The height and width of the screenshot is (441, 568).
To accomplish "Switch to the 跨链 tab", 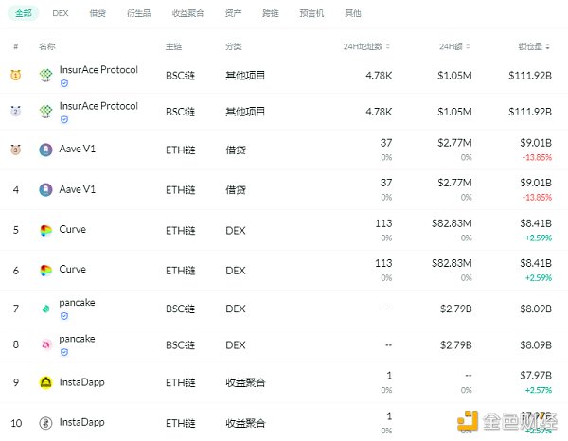I will [x=271, y=13].
